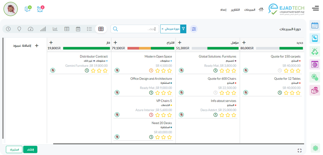
Task: Open the Info about services card
Action: point(207,108)
